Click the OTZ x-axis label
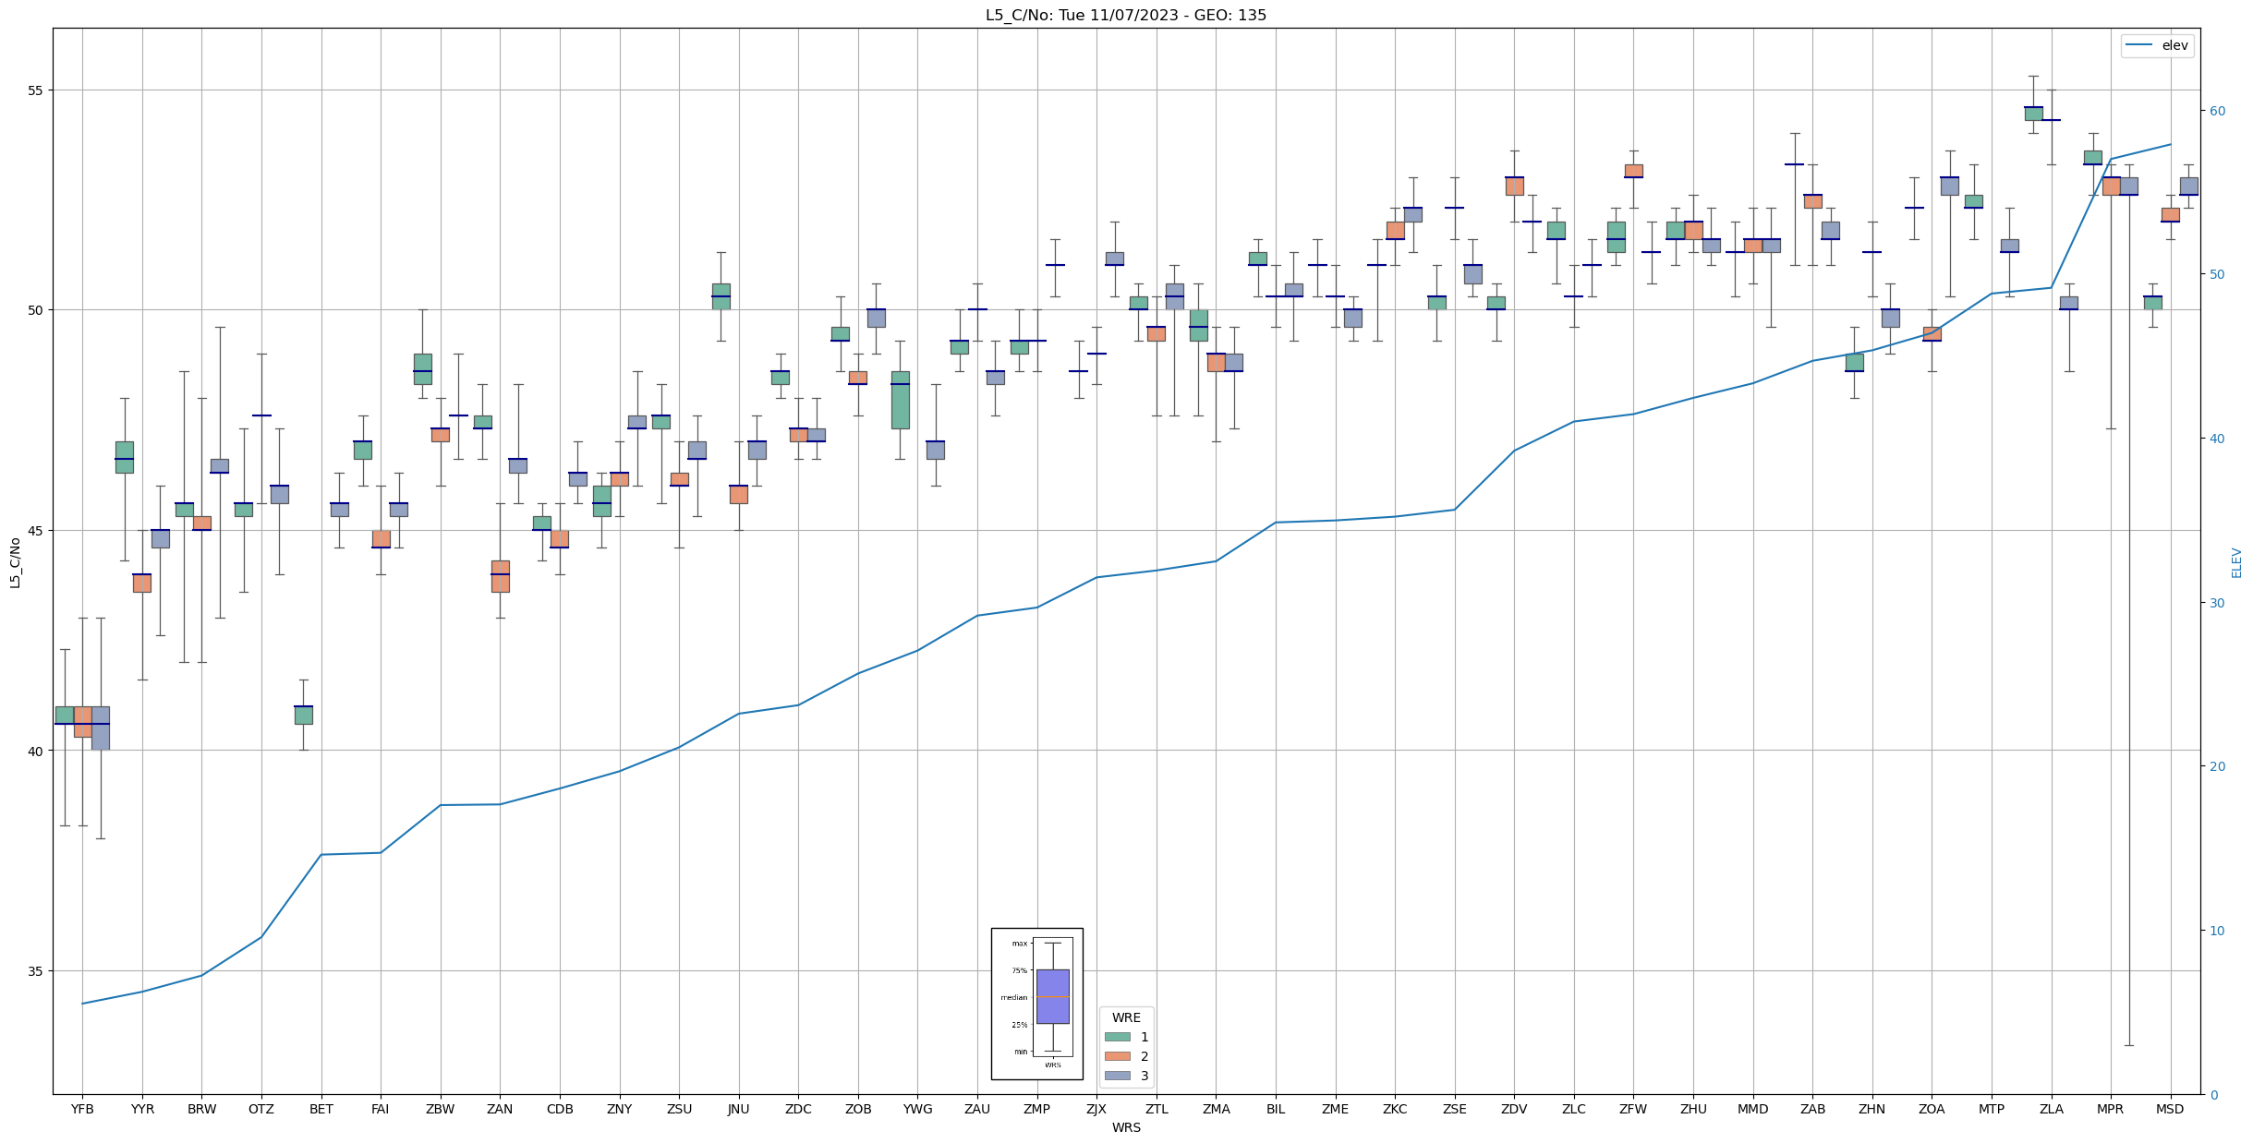 coord(261,1109)
